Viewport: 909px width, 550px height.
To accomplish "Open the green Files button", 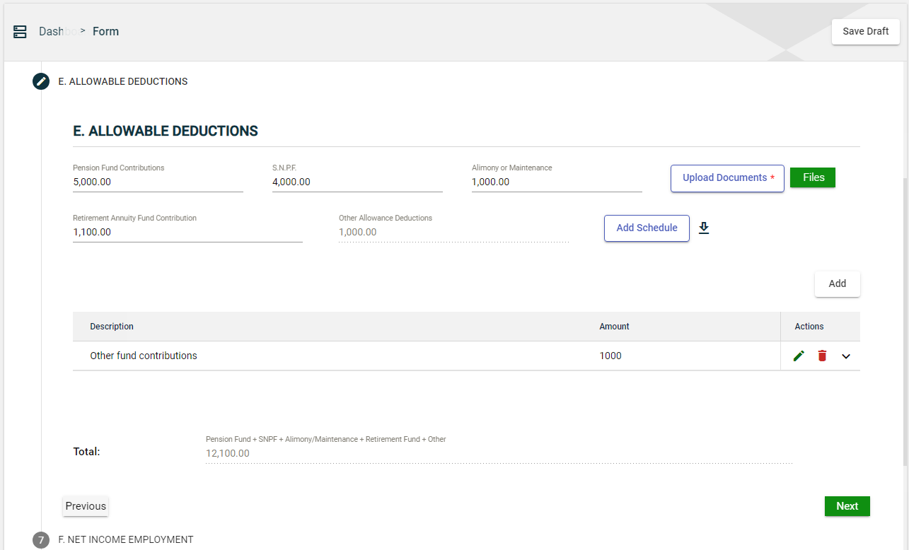I will (812, 177).
